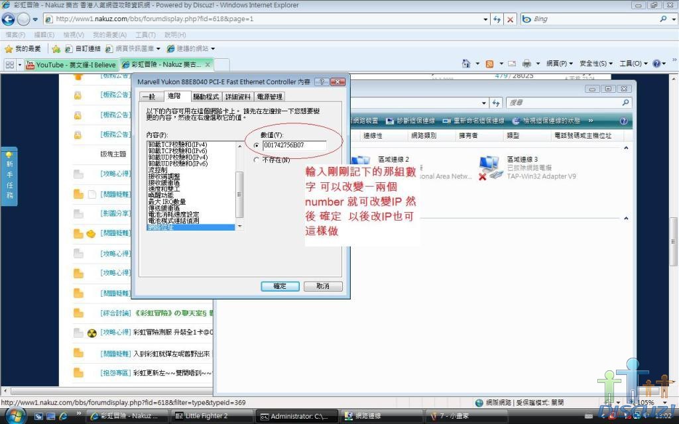Click the orange RSS feeds icon
Image resolution: width=679 pixels, height=424 pixels.
(490, 64)
